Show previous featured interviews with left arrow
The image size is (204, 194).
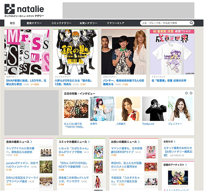click(x=186, y=93)
